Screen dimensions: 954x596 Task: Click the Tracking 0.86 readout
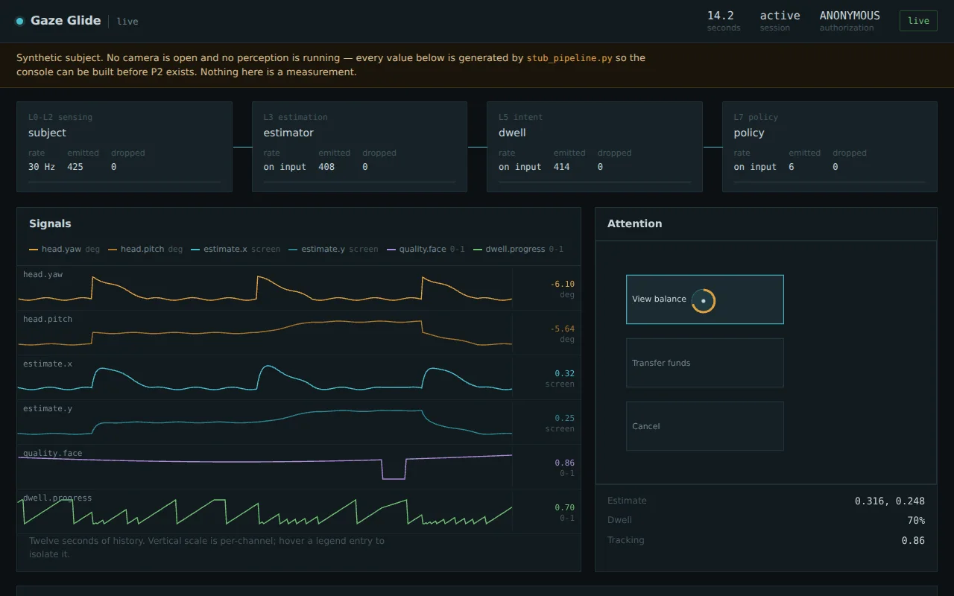(913, 541)
